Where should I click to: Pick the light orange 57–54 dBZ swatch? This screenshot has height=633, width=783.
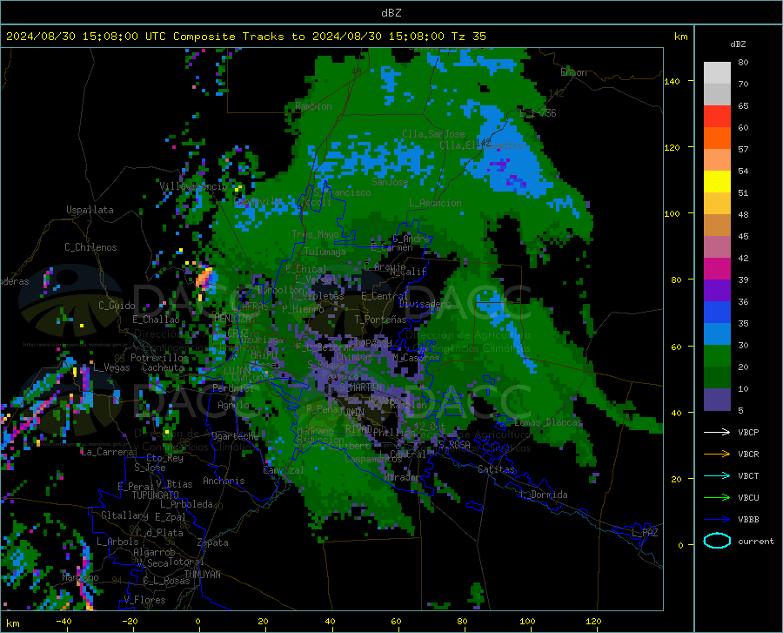coord(717,160)
